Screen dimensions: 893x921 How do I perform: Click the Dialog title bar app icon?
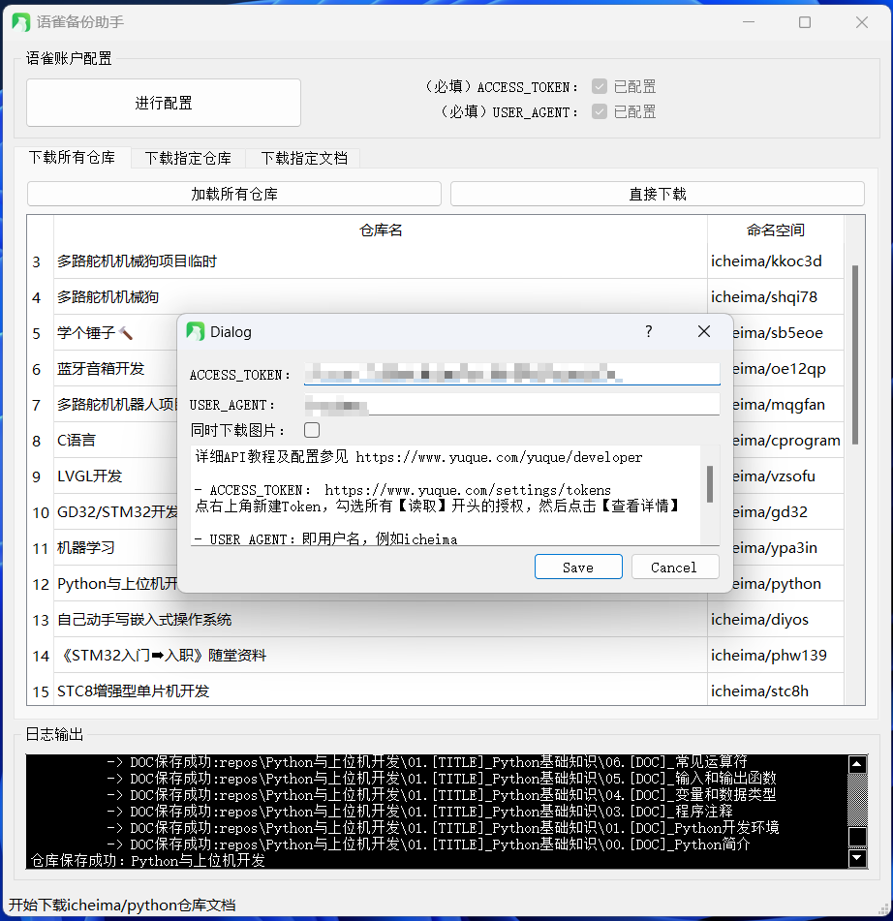tap(195, 331)
